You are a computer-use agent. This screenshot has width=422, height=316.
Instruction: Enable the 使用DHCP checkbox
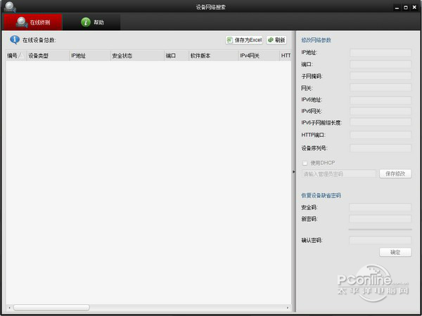305,163
